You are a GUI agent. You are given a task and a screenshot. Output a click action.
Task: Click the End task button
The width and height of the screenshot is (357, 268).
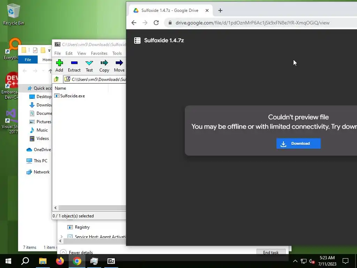tap(271, 252)
